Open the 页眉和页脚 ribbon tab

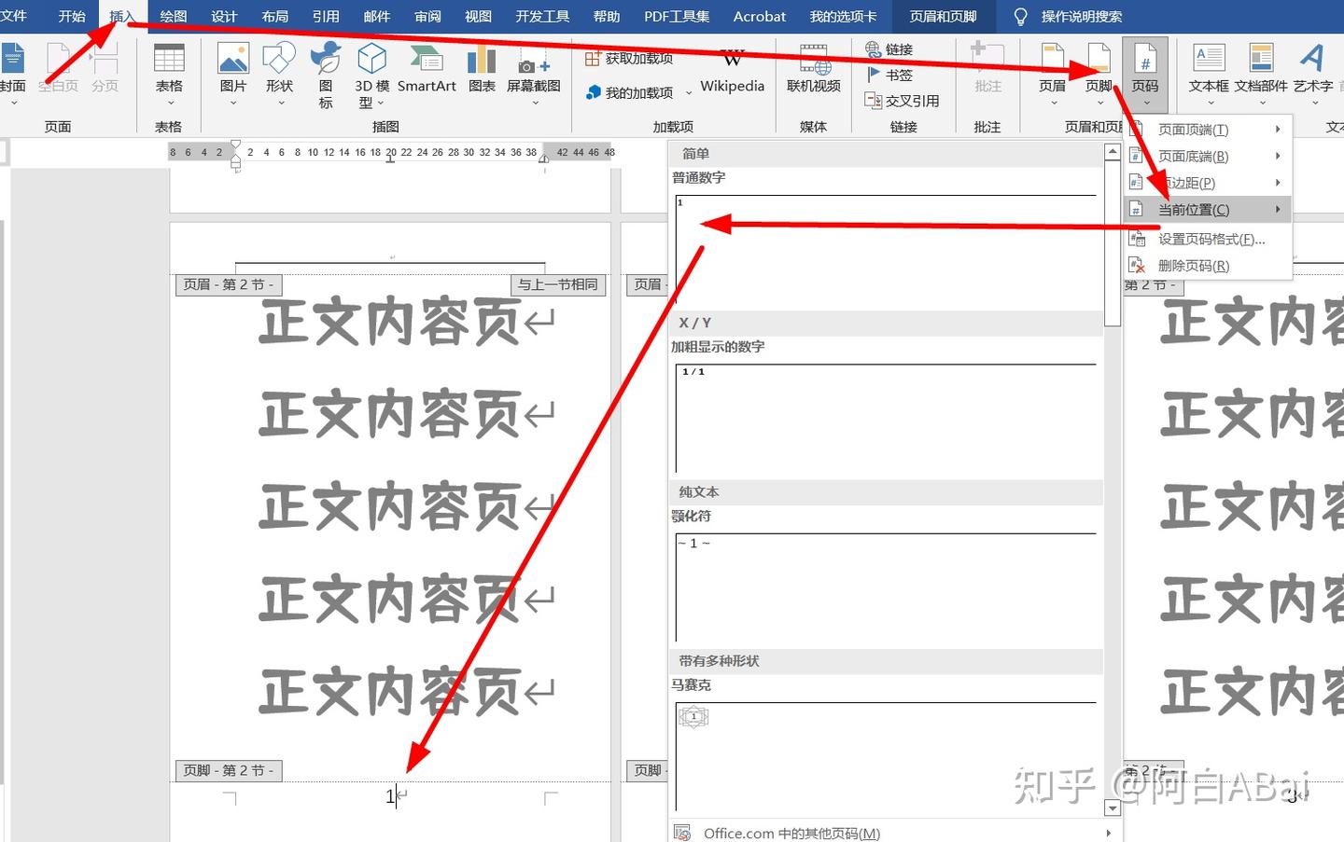coord(943,16)
